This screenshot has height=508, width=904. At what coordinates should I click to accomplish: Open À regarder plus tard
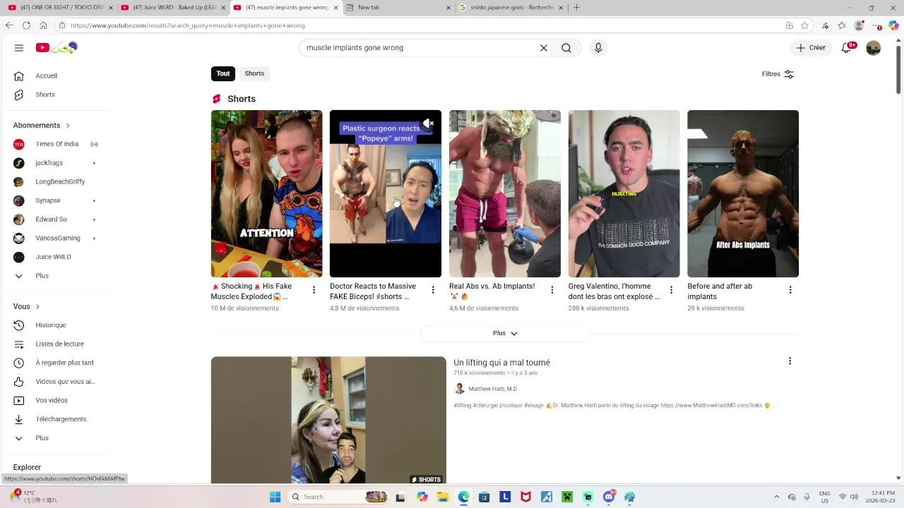(x=64, y=363)
